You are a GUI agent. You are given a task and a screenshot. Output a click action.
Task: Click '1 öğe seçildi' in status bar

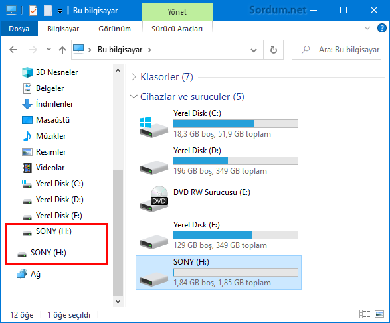[68, 315]
